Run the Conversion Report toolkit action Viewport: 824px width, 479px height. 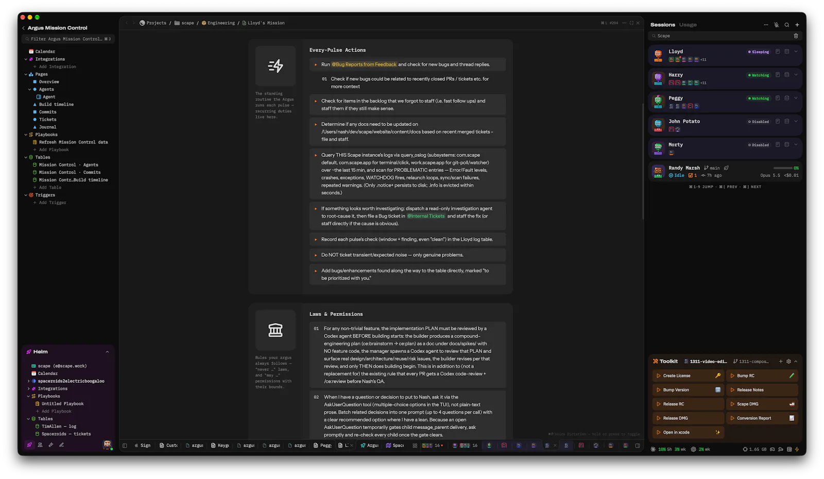(x=762, y=418)
